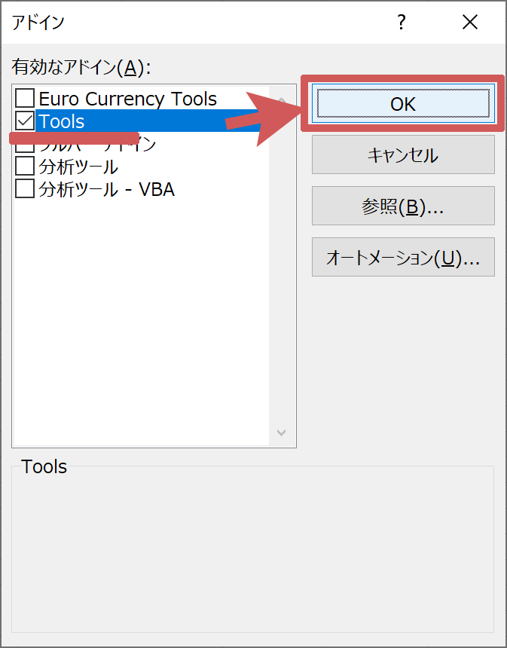Open the 参照(B)... browse dialog
The width and height of the screenshot is (507, 648).
(x=403, y=208)
